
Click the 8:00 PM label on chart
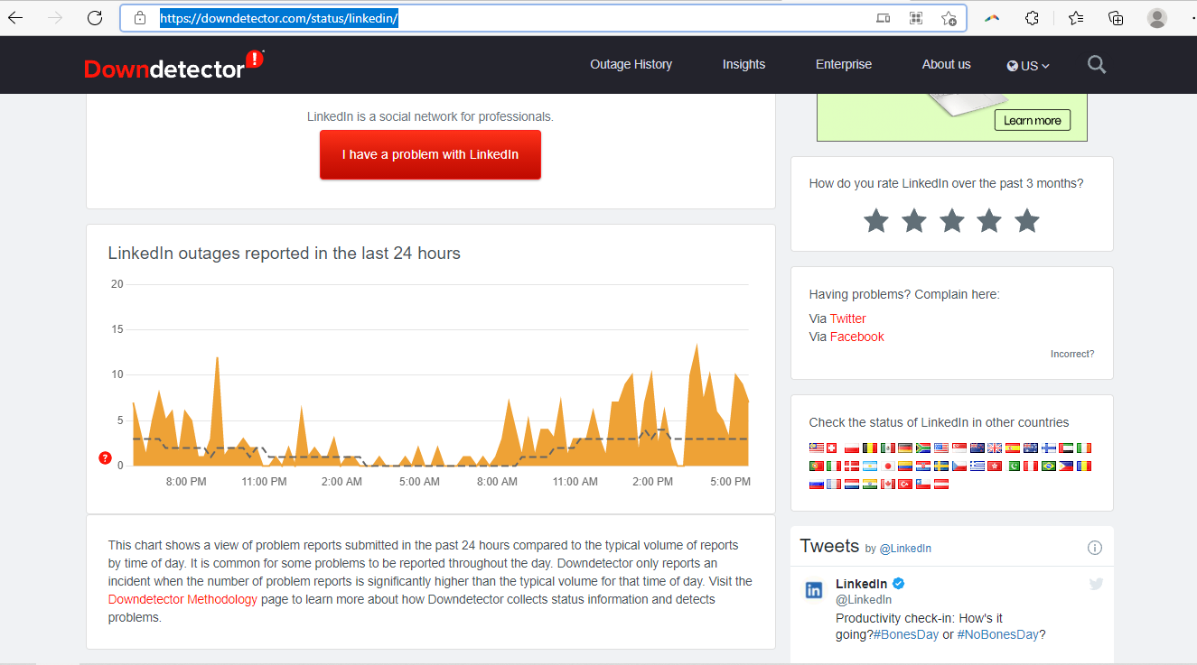coord(186,482)
